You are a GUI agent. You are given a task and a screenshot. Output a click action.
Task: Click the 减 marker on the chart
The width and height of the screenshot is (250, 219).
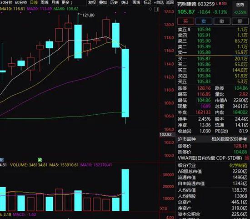point(40,159)
